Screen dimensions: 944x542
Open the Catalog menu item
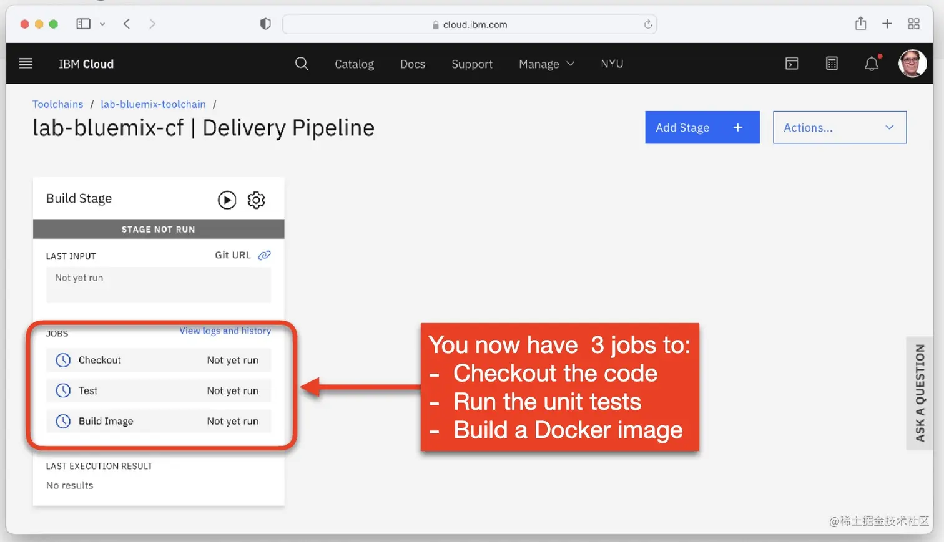pos(354,64)
